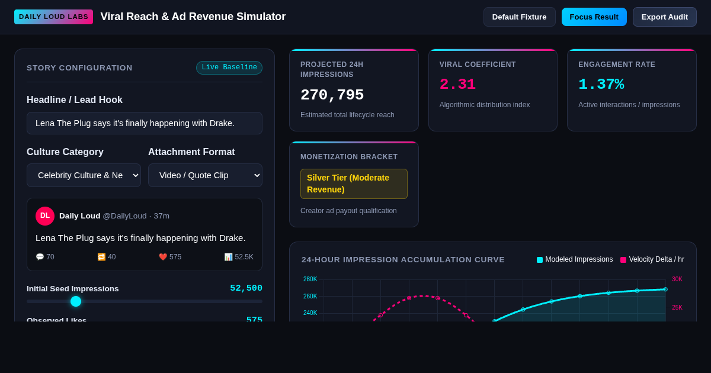Click the Monetization Bracket card label

349,157
